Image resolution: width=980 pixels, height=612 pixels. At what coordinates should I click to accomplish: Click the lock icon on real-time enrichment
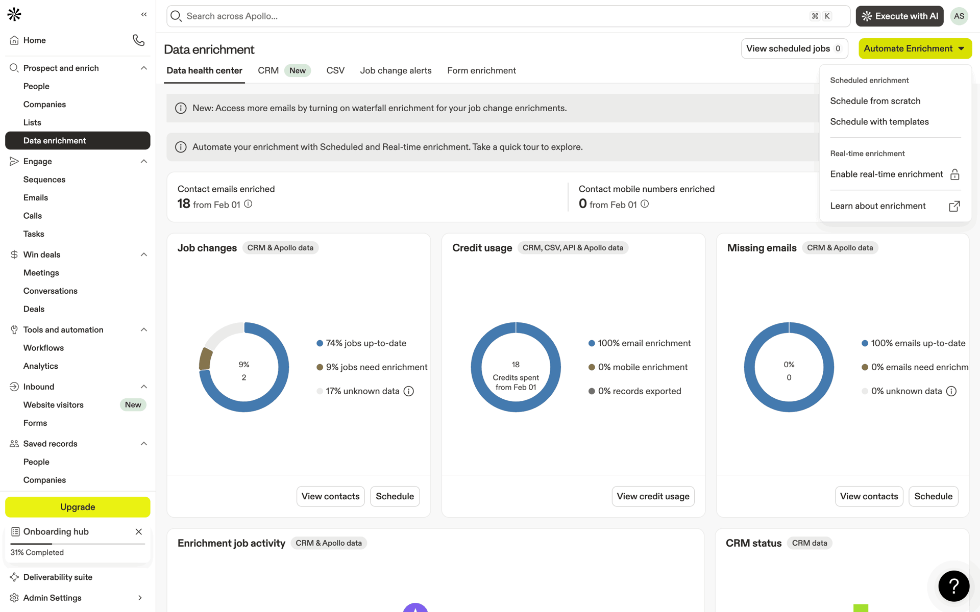coord(954,174)
